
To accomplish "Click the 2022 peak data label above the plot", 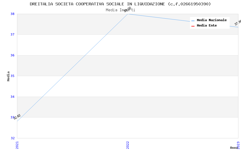I will pos(128,10).
